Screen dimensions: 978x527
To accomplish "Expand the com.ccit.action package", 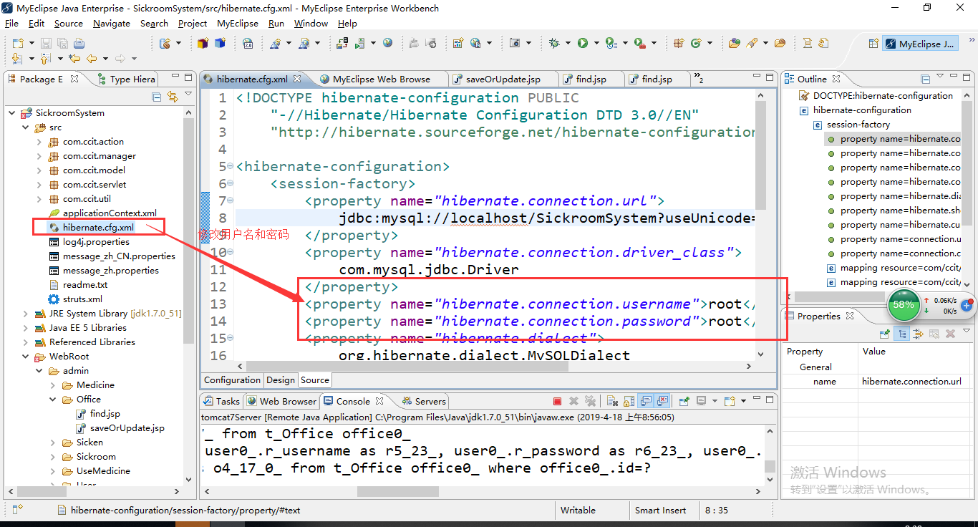I will [x=39, y=142].
